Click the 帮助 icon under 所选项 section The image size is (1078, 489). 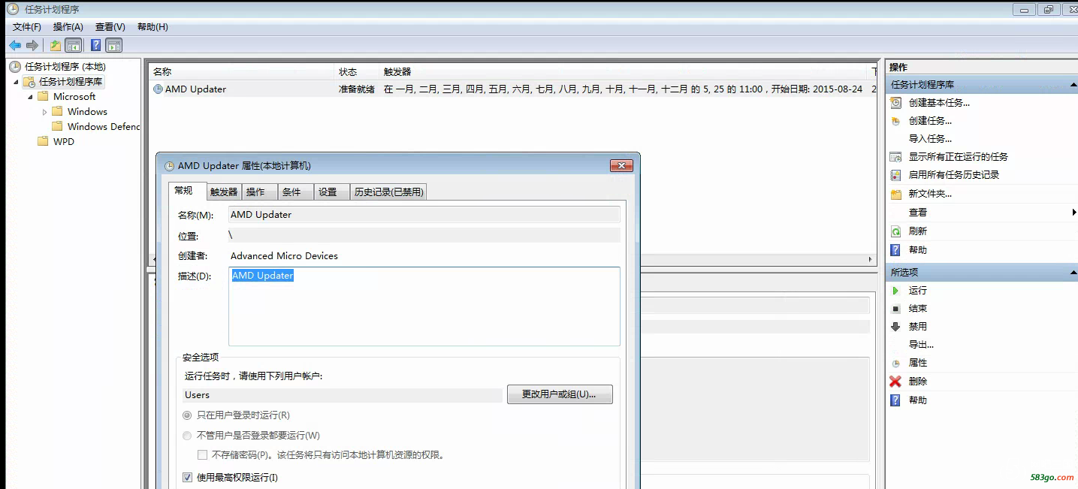click(x=895, y=400)
